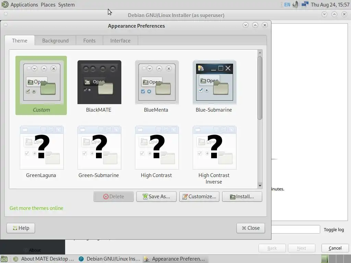The height and width of the screenshot is (263, 351).
Task: Open the clock showing Thu Aug 24
Action: (x=330, y=5)
